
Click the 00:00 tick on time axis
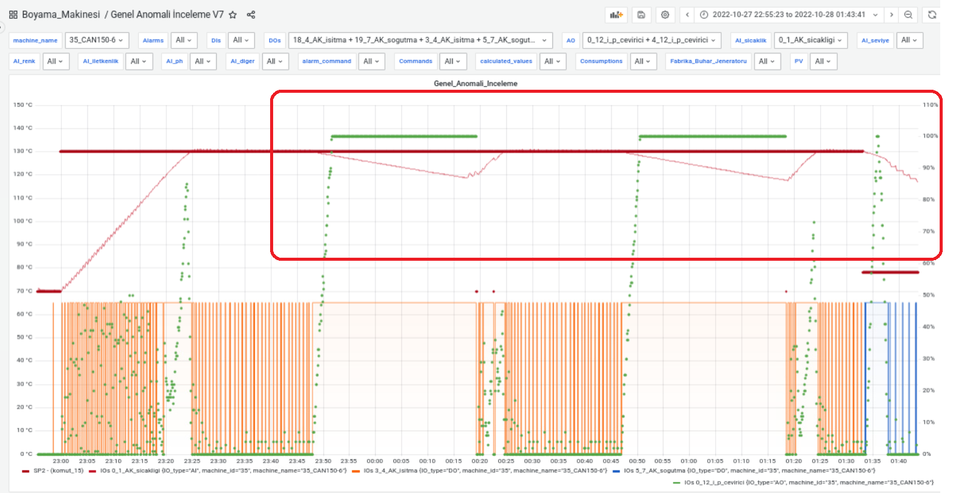pyautogui.click(x=375, y=461)
